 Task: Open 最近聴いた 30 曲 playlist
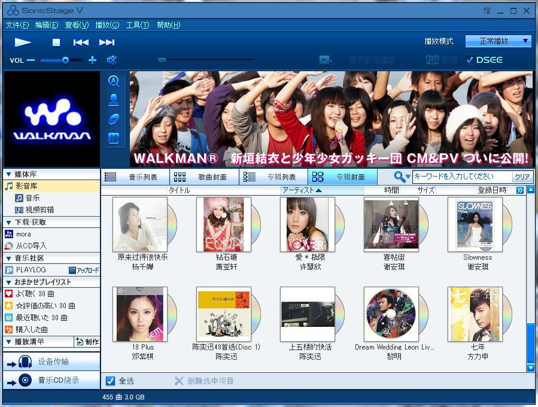(x=41, y=318)
